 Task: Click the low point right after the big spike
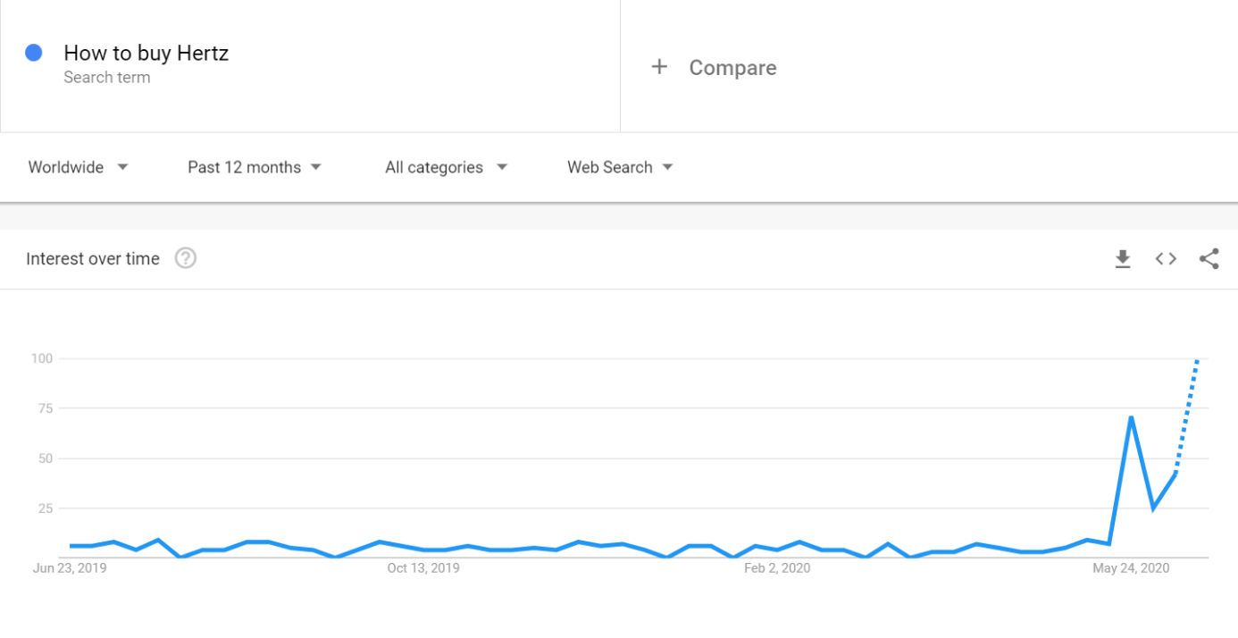coord(1154,508)
